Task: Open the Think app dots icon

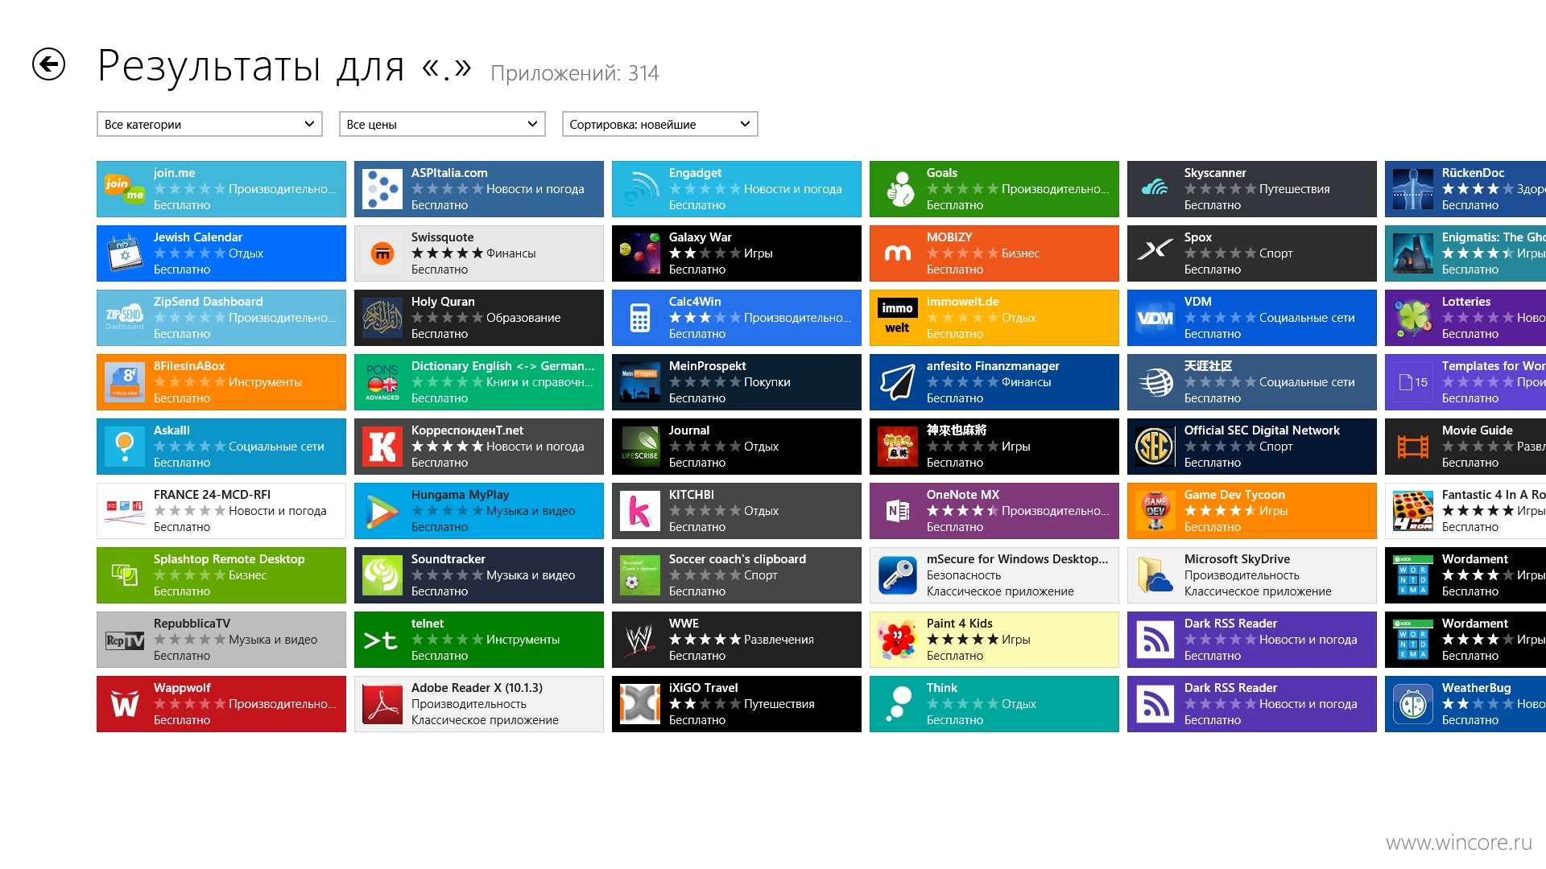Action: [898, 704]
